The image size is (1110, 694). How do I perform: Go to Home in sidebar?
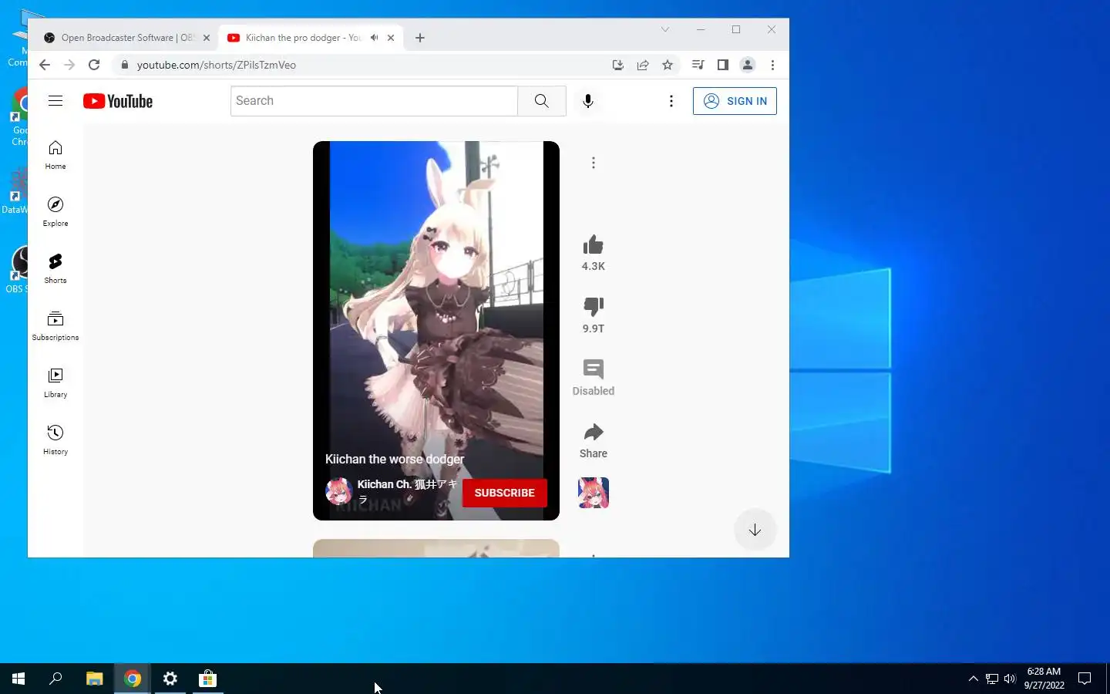(55, 154)
